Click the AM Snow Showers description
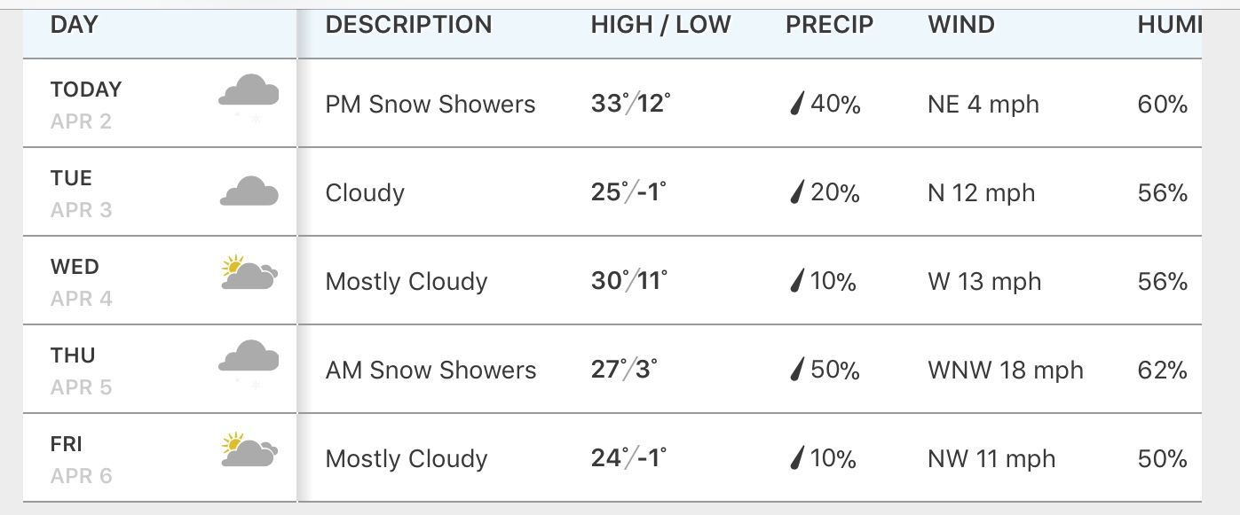 [x=430, y=370]
